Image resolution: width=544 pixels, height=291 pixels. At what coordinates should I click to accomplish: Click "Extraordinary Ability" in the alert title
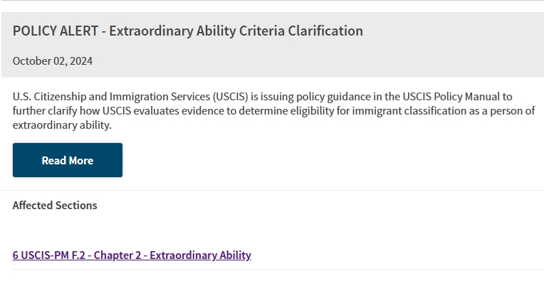(x=173, y=31)
